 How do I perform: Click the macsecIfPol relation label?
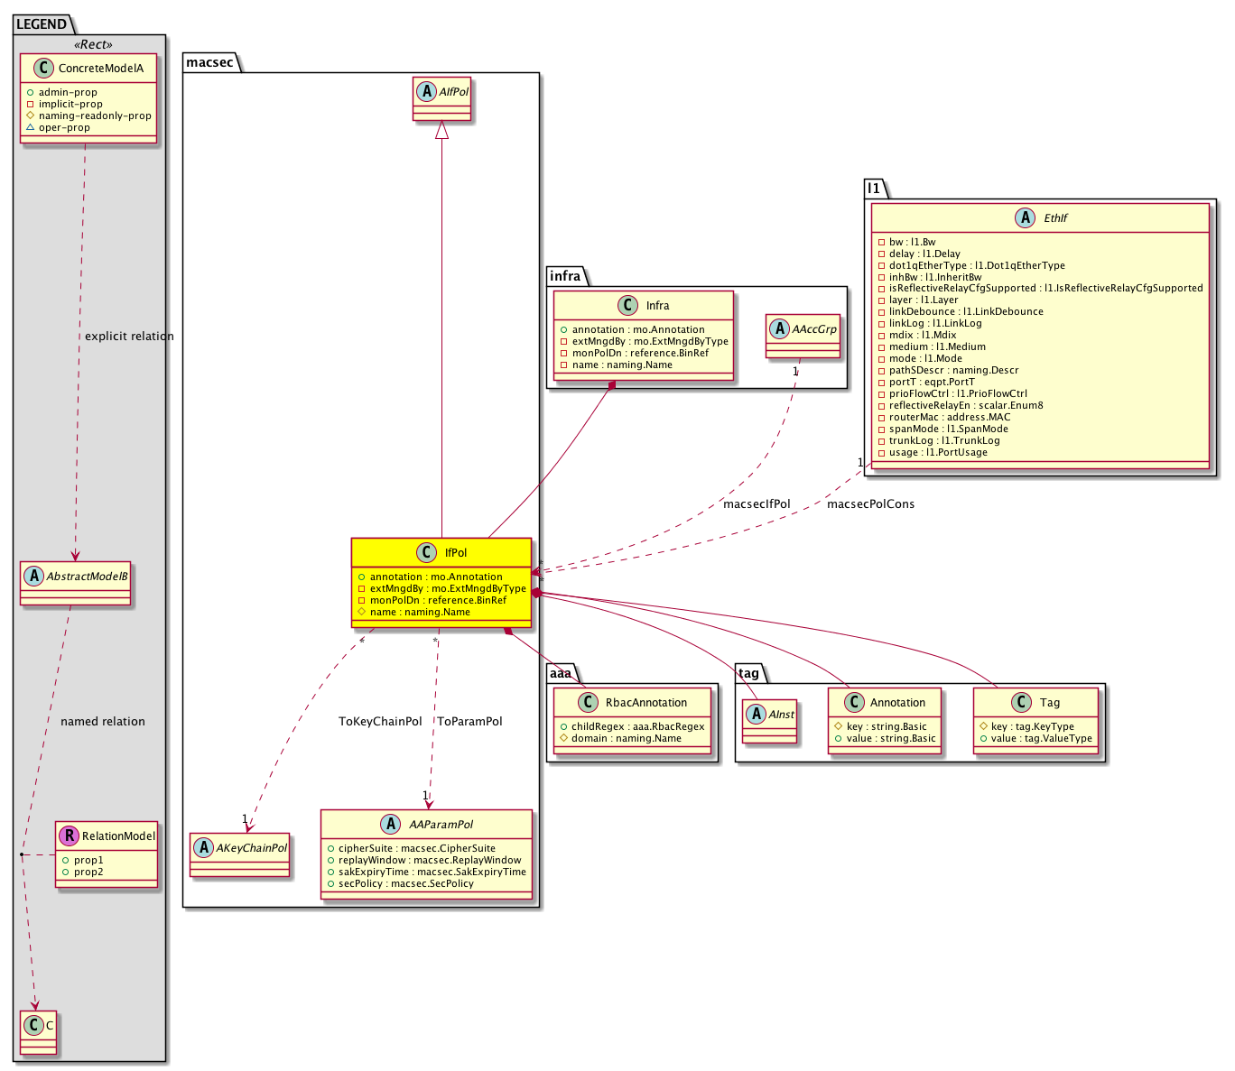point(757,504)
